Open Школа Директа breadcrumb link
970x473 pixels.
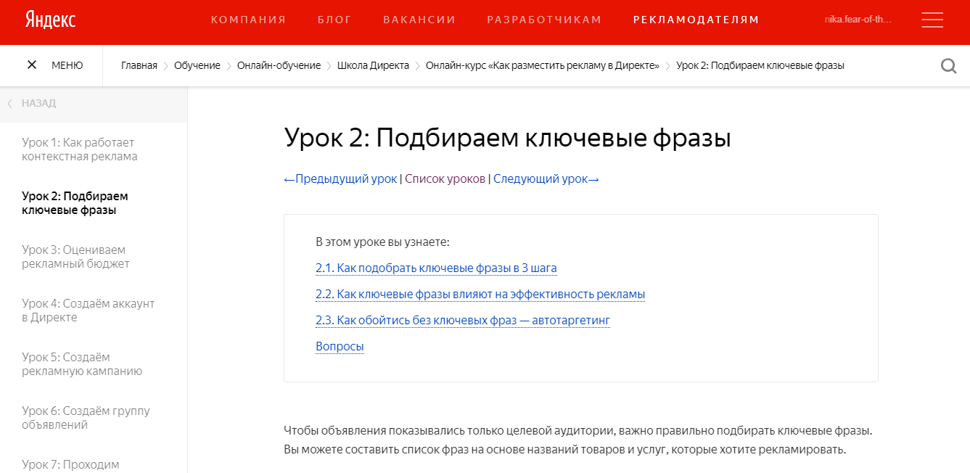point(372,65)
